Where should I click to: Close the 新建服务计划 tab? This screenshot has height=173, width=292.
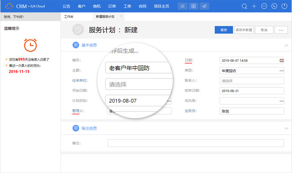pyautogui.click(x=121, y=16)
